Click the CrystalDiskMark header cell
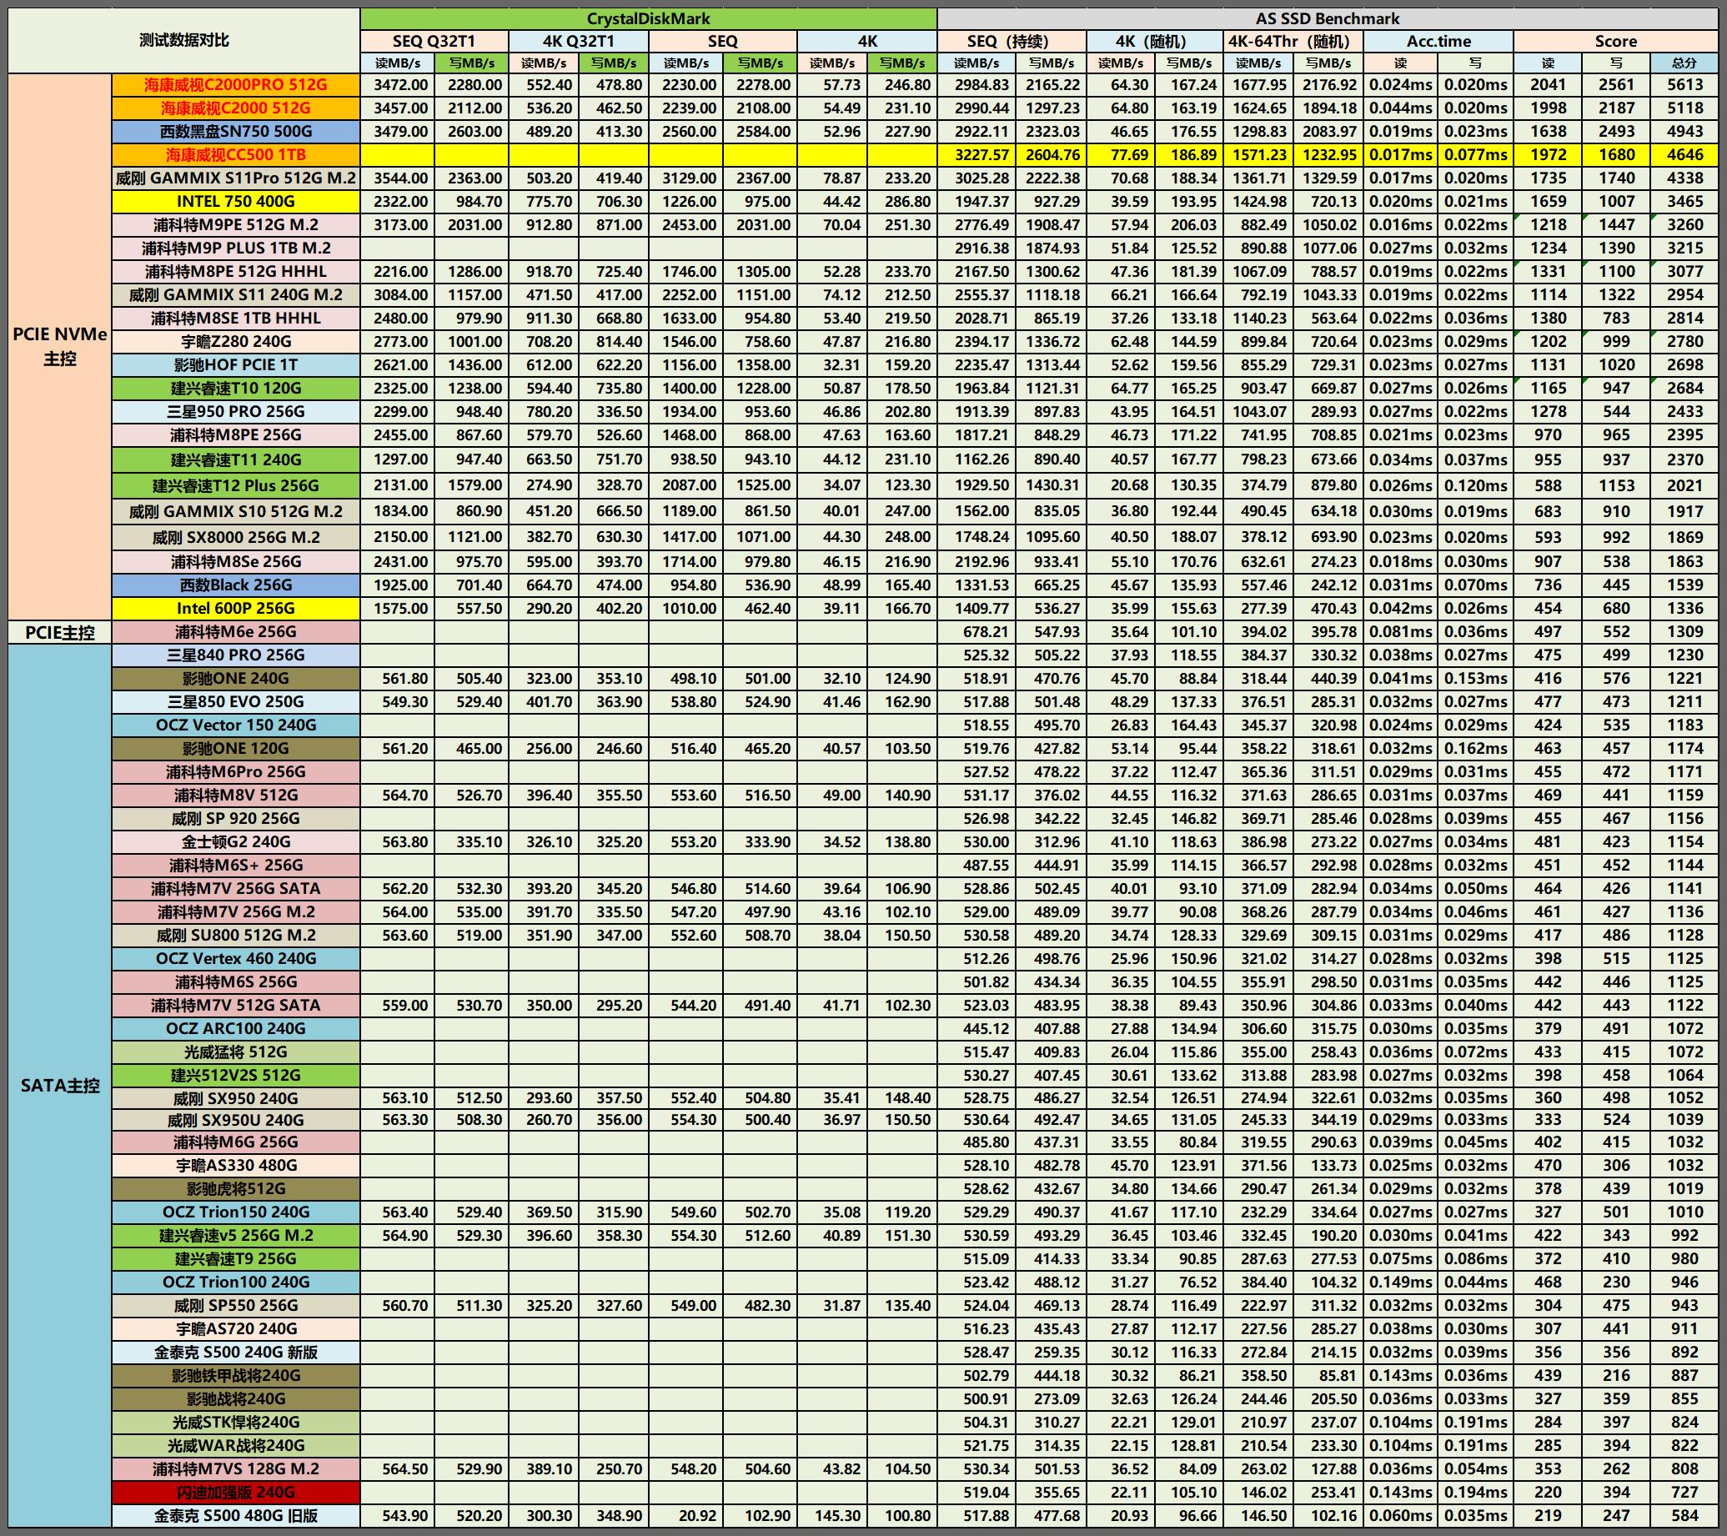Screen dimensions: 1727x1536 click(648, 18)
